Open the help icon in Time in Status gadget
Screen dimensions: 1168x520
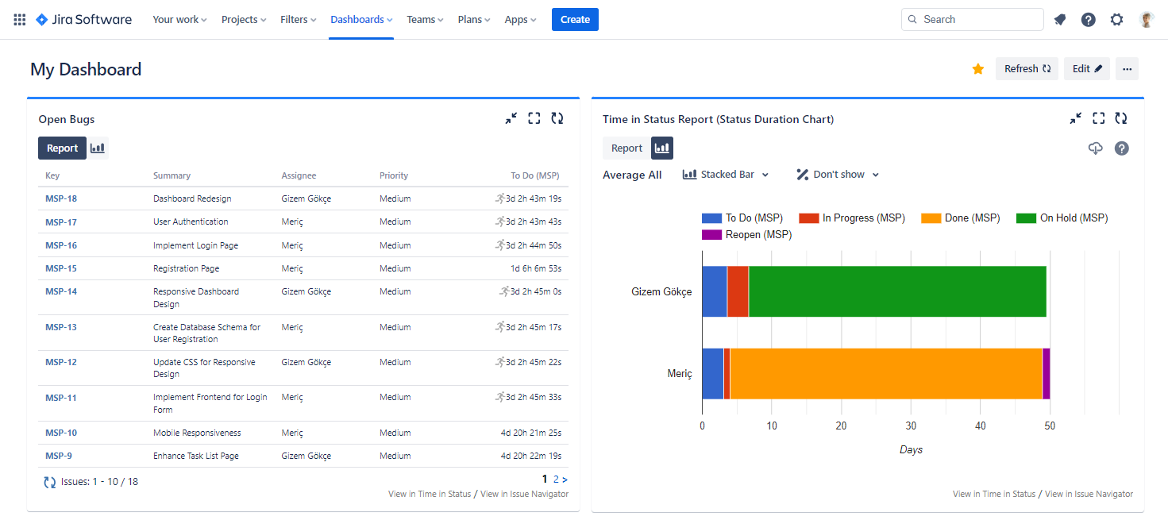[x=1121, y=148]
